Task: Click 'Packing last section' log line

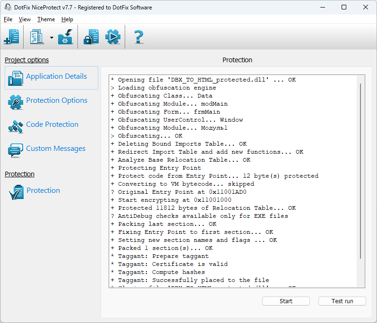Action: (x=163, y=224)
